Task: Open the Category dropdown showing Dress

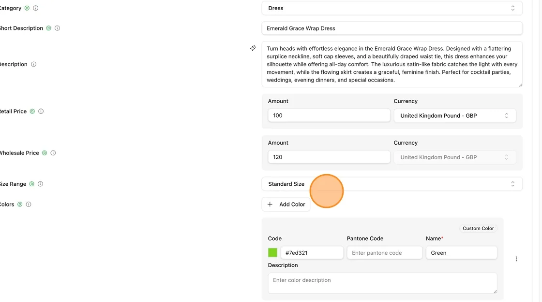Action: pos(392,8)
